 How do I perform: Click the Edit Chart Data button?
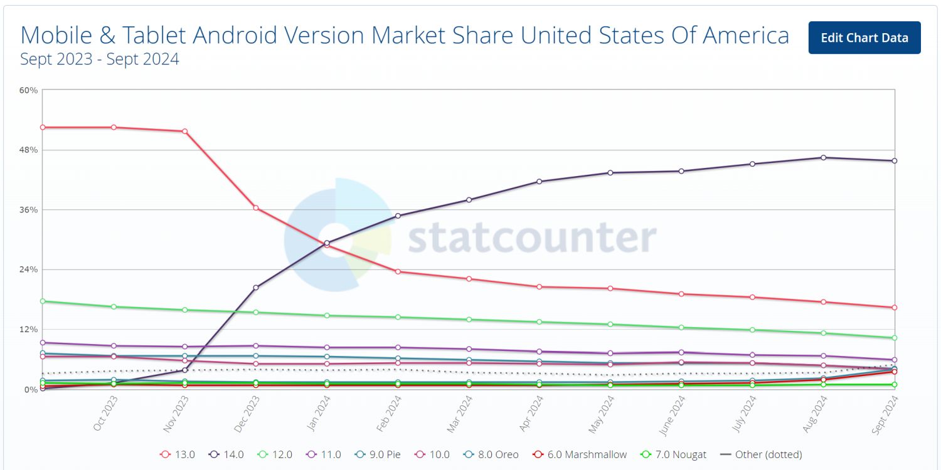pos(864,38)
